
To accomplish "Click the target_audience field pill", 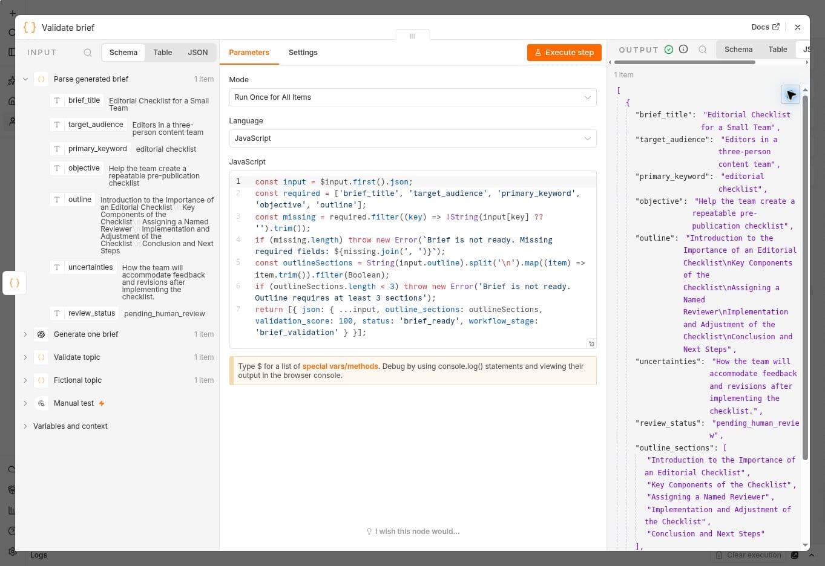I will (88, 125).
